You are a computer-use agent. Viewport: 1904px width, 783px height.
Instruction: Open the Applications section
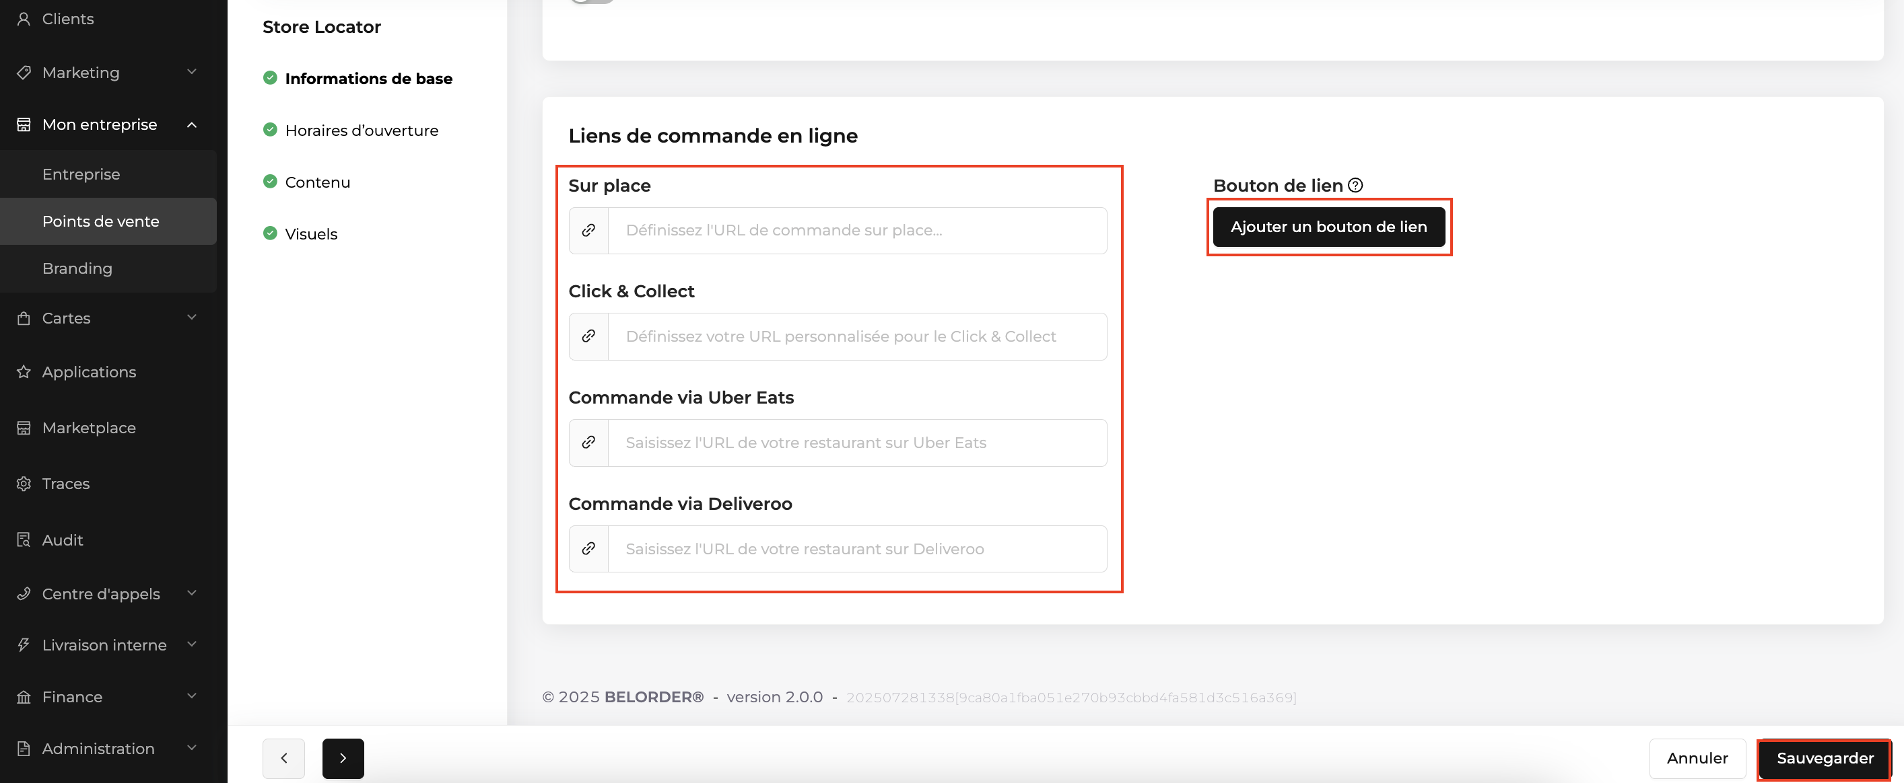(x=90, y=371)
